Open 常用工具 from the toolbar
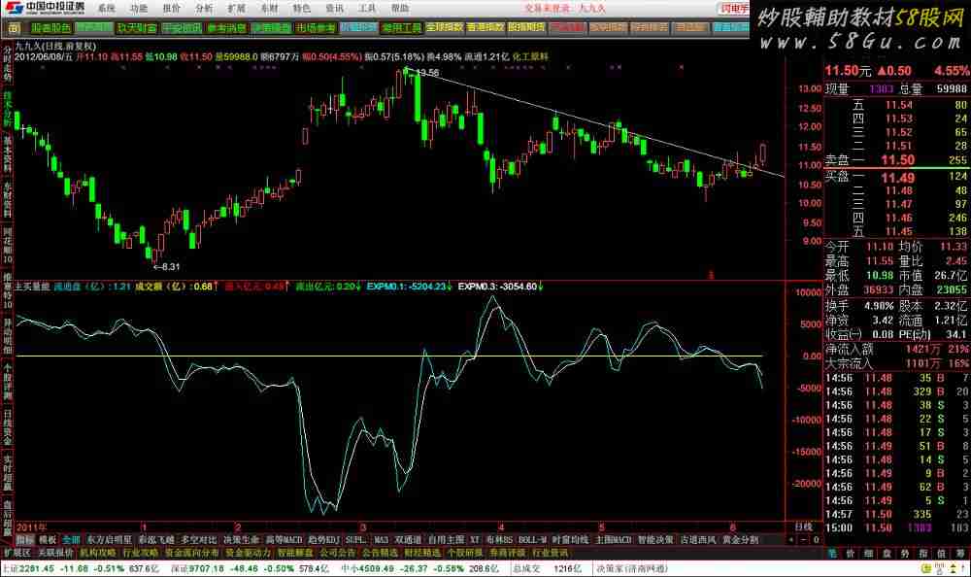Viewport: 971px width, 577px height. click(x=401, y=28)
